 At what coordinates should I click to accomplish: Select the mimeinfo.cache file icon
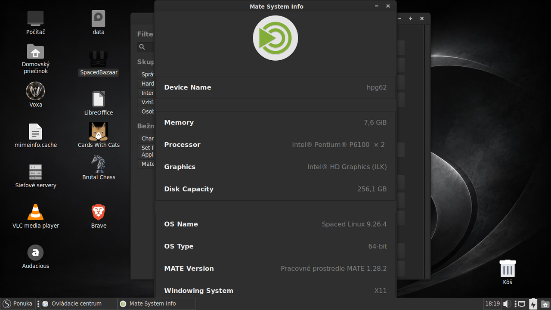(36, 132)
